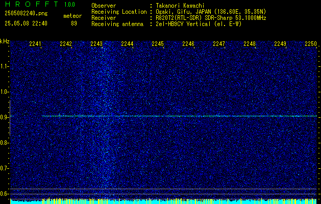Click the date stamp 25.05.08 22:40
The height and width of the screenshot is (204, 321).
coord(26,23)
